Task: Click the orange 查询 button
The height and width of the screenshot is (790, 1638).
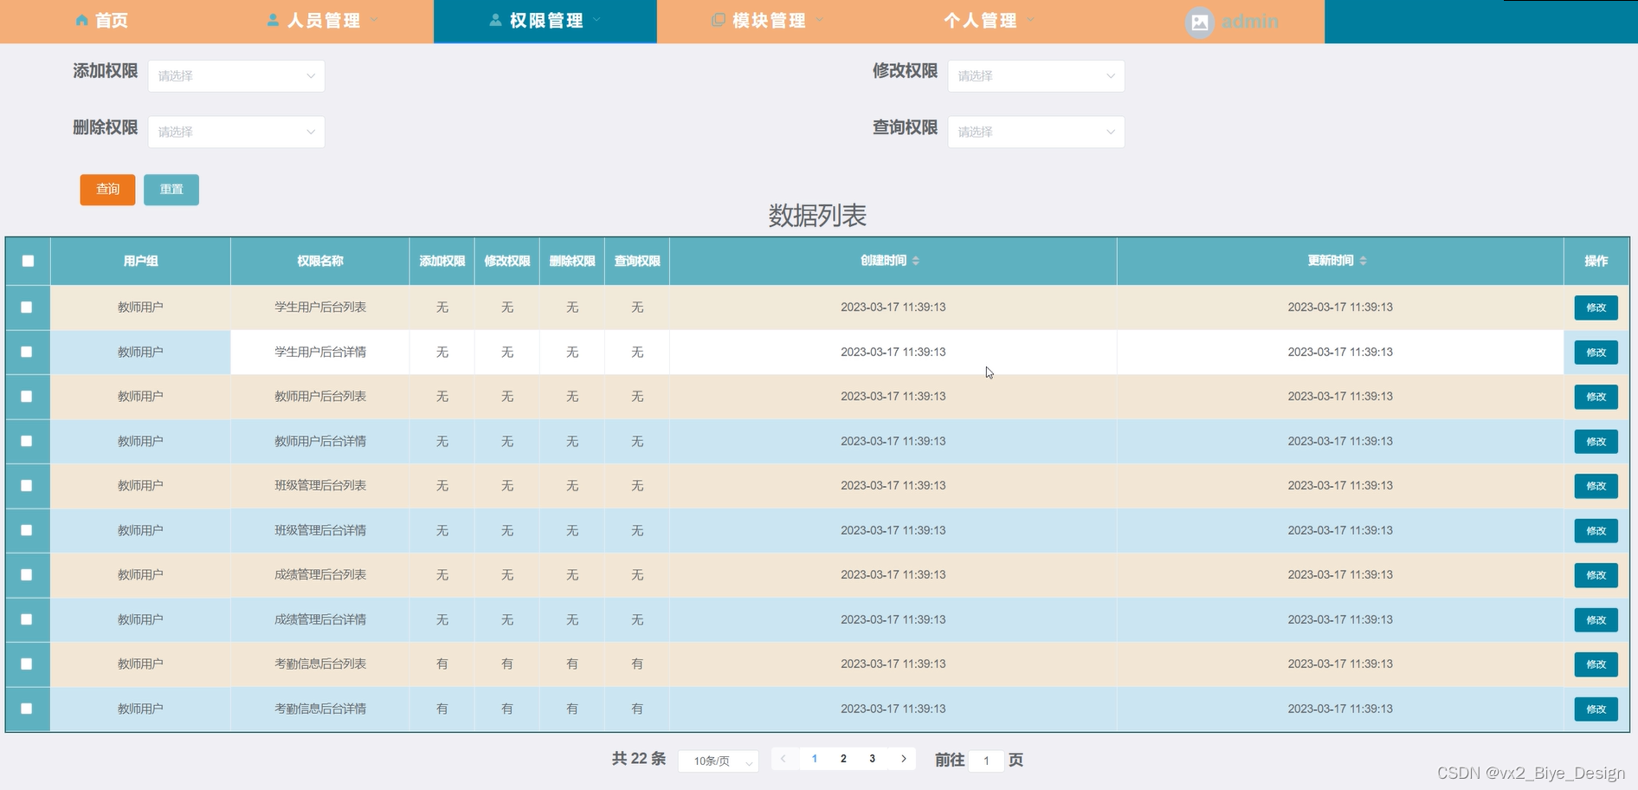Action: [107, 190]
